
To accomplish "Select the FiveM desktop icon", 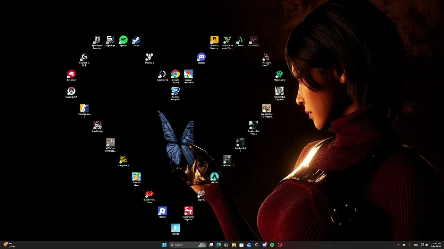I will (x=240, y=41).
